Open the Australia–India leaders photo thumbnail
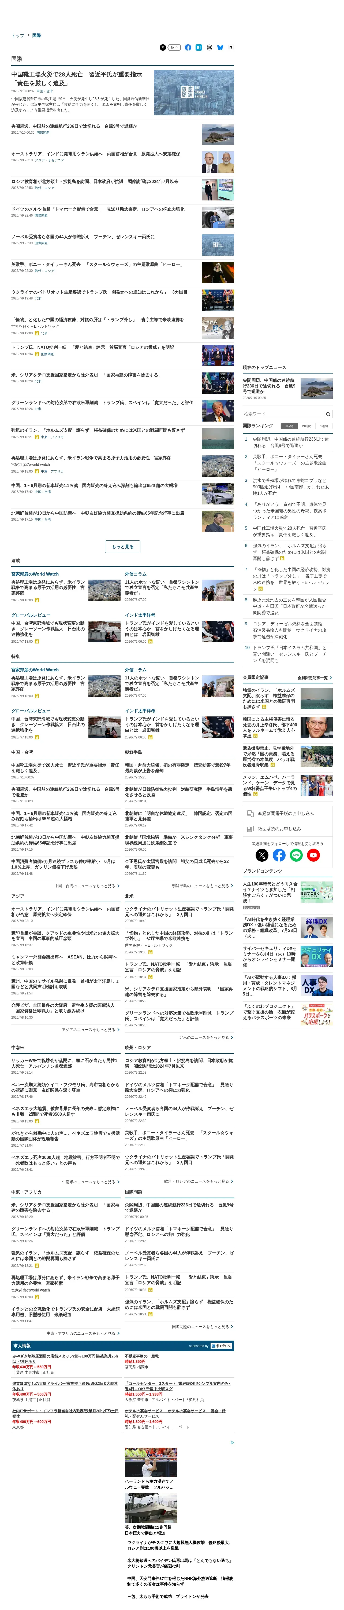Viewport: 344px width, 1610px height. (x=218, y=162)
